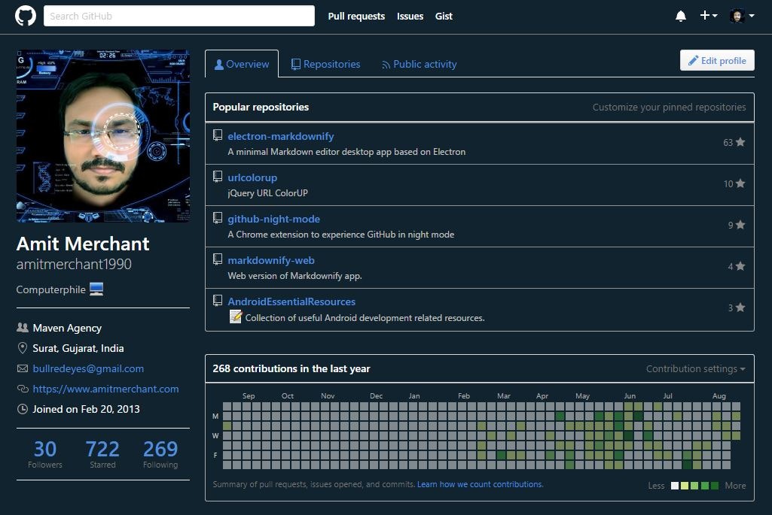This screenshot has width=772, height=515.
Task: Open the Contribution settings dropdown
Action: [x=694, y=368]
